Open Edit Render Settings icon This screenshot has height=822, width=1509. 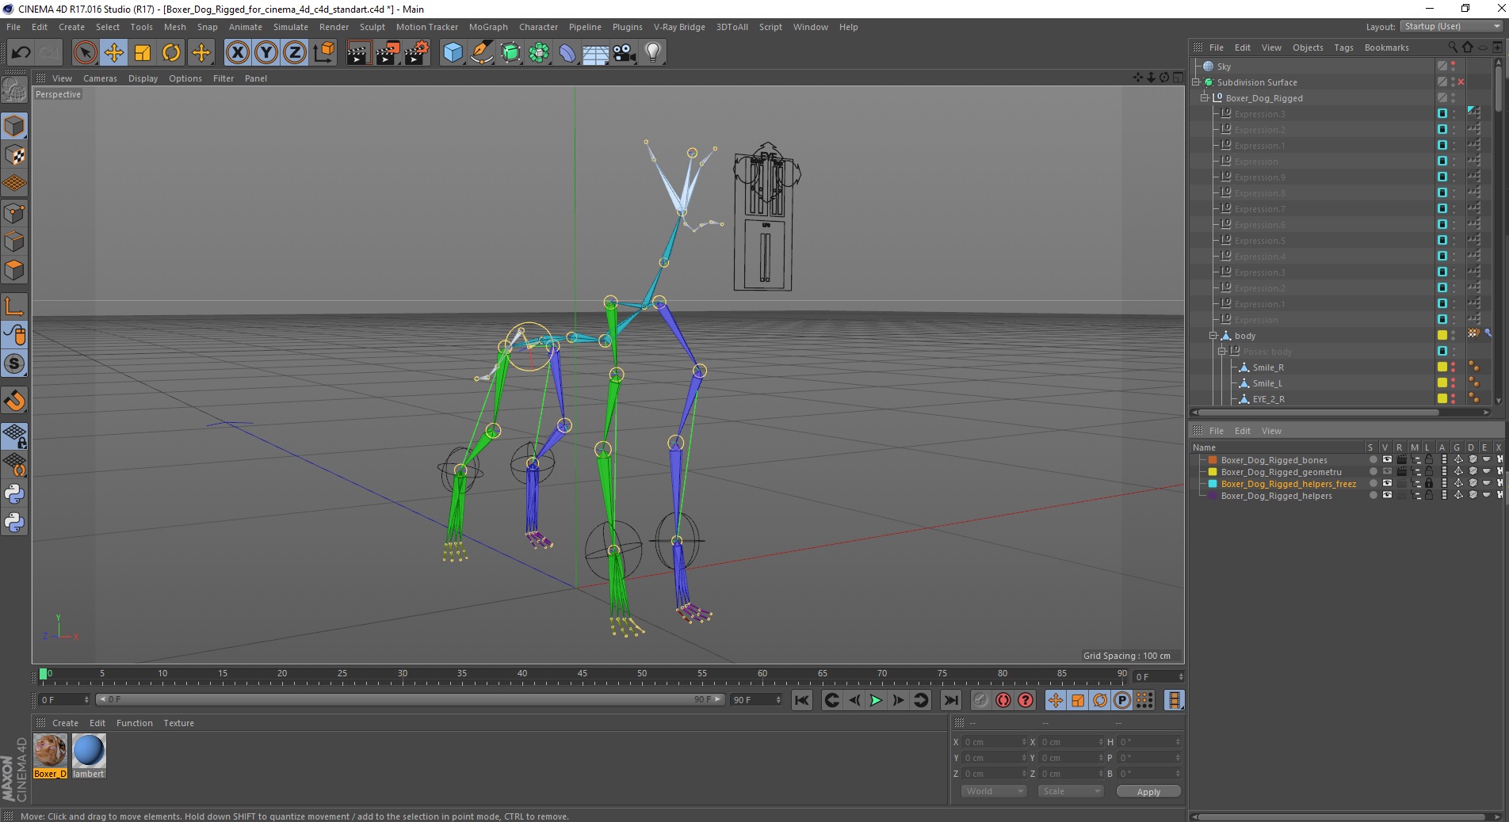pos(417,53)
